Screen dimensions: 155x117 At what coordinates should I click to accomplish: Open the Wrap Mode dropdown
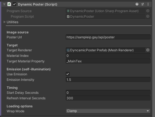(108, 111)
